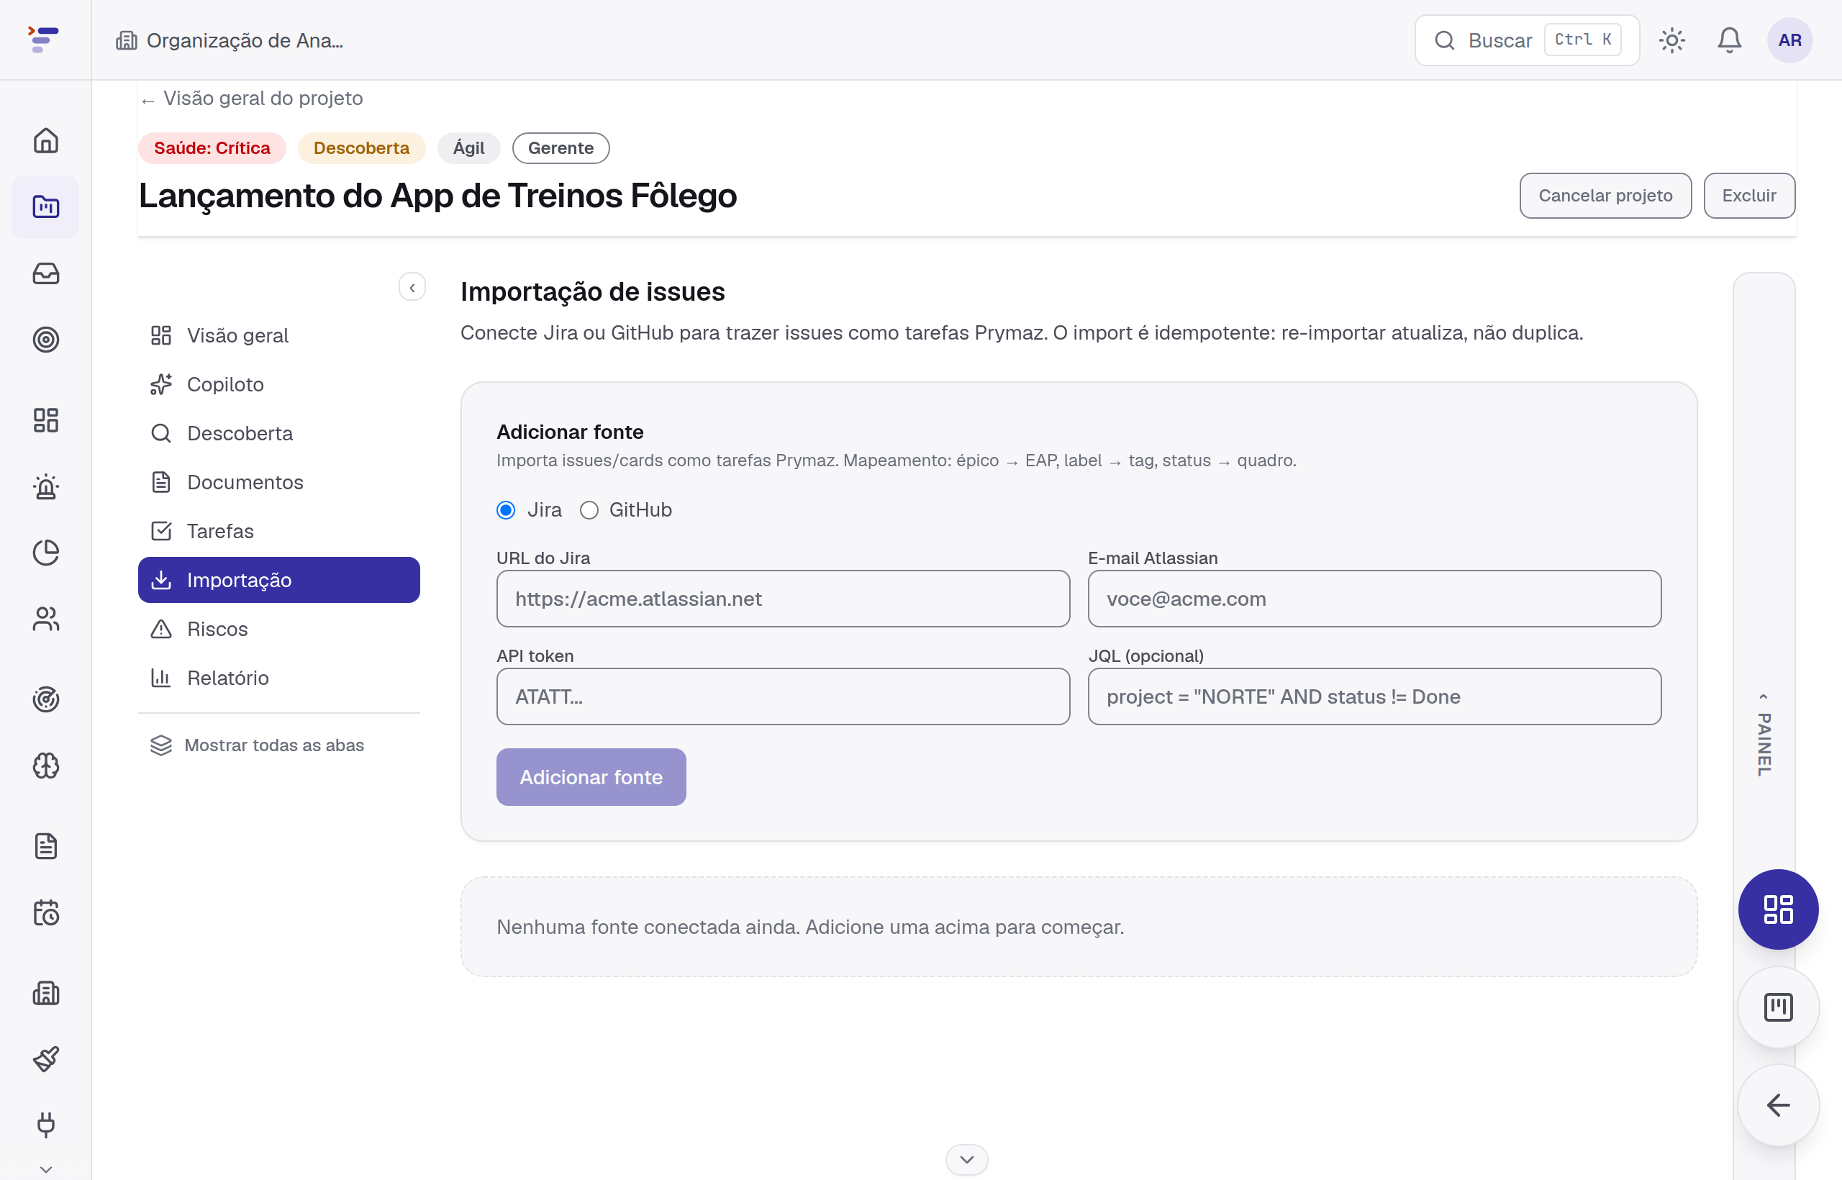Click the Excluir button
This screenshot has width=1842, height=1180.
(1748, 196)
